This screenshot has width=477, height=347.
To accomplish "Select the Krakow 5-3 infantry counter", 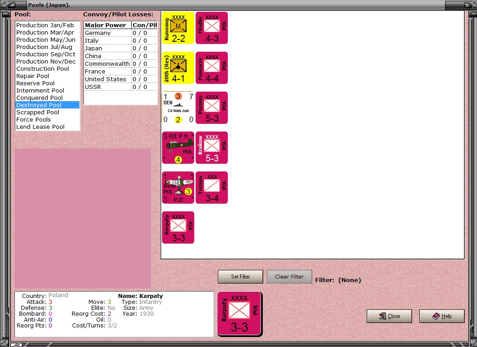I will (x=212, y=147).
